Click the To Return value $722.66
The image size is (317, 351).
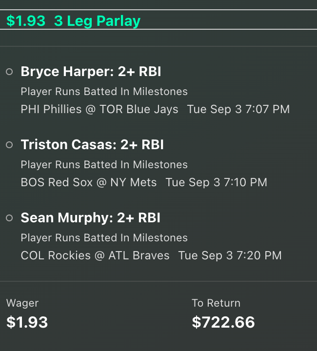pyautogui.click(x=223, y=322)
